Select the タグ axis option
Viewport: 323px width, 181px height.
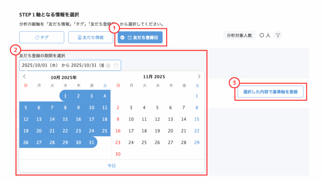pyautogui.click(x=42, y=37)
